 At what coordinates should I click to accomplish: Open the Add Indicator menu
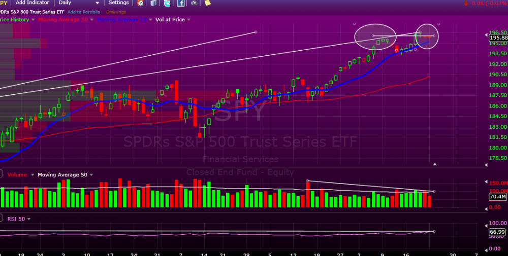pyautogui.click(x=33, y=3)
